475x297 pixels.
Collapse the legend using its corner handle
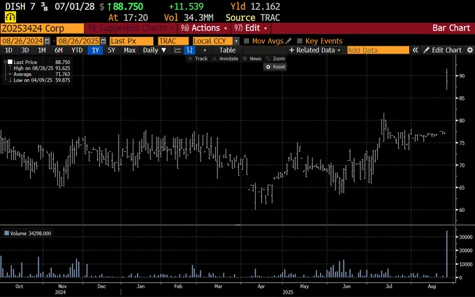point(5,61)
